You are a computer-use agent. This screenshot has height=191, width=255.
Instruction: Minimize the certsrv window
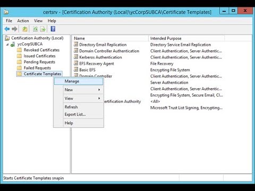click(224, 11)
